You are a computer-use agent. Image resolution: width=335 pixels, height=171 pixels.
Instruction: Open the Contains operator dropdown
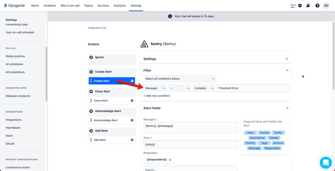coord(204,88)
